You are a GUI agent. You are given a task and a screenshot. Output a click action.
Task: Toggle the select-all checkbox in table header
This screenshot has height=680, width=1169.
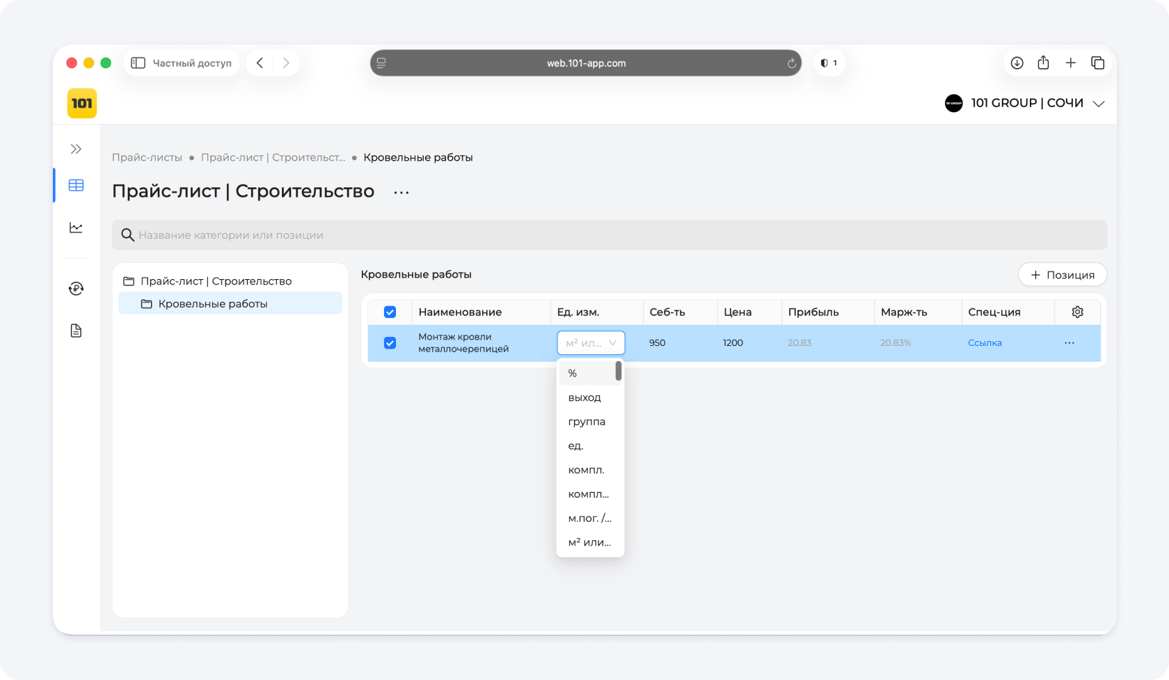click(390, 312)
